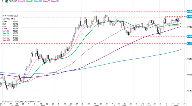Image resolution: width=192 pixels, height=106 pixels.
Task: Click the blue 1.1600 price level tag
Action: [189, 37]
